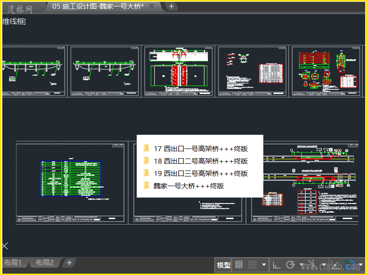Toggle the drawing grid display icon
The image size is (367, 275).
239,265
